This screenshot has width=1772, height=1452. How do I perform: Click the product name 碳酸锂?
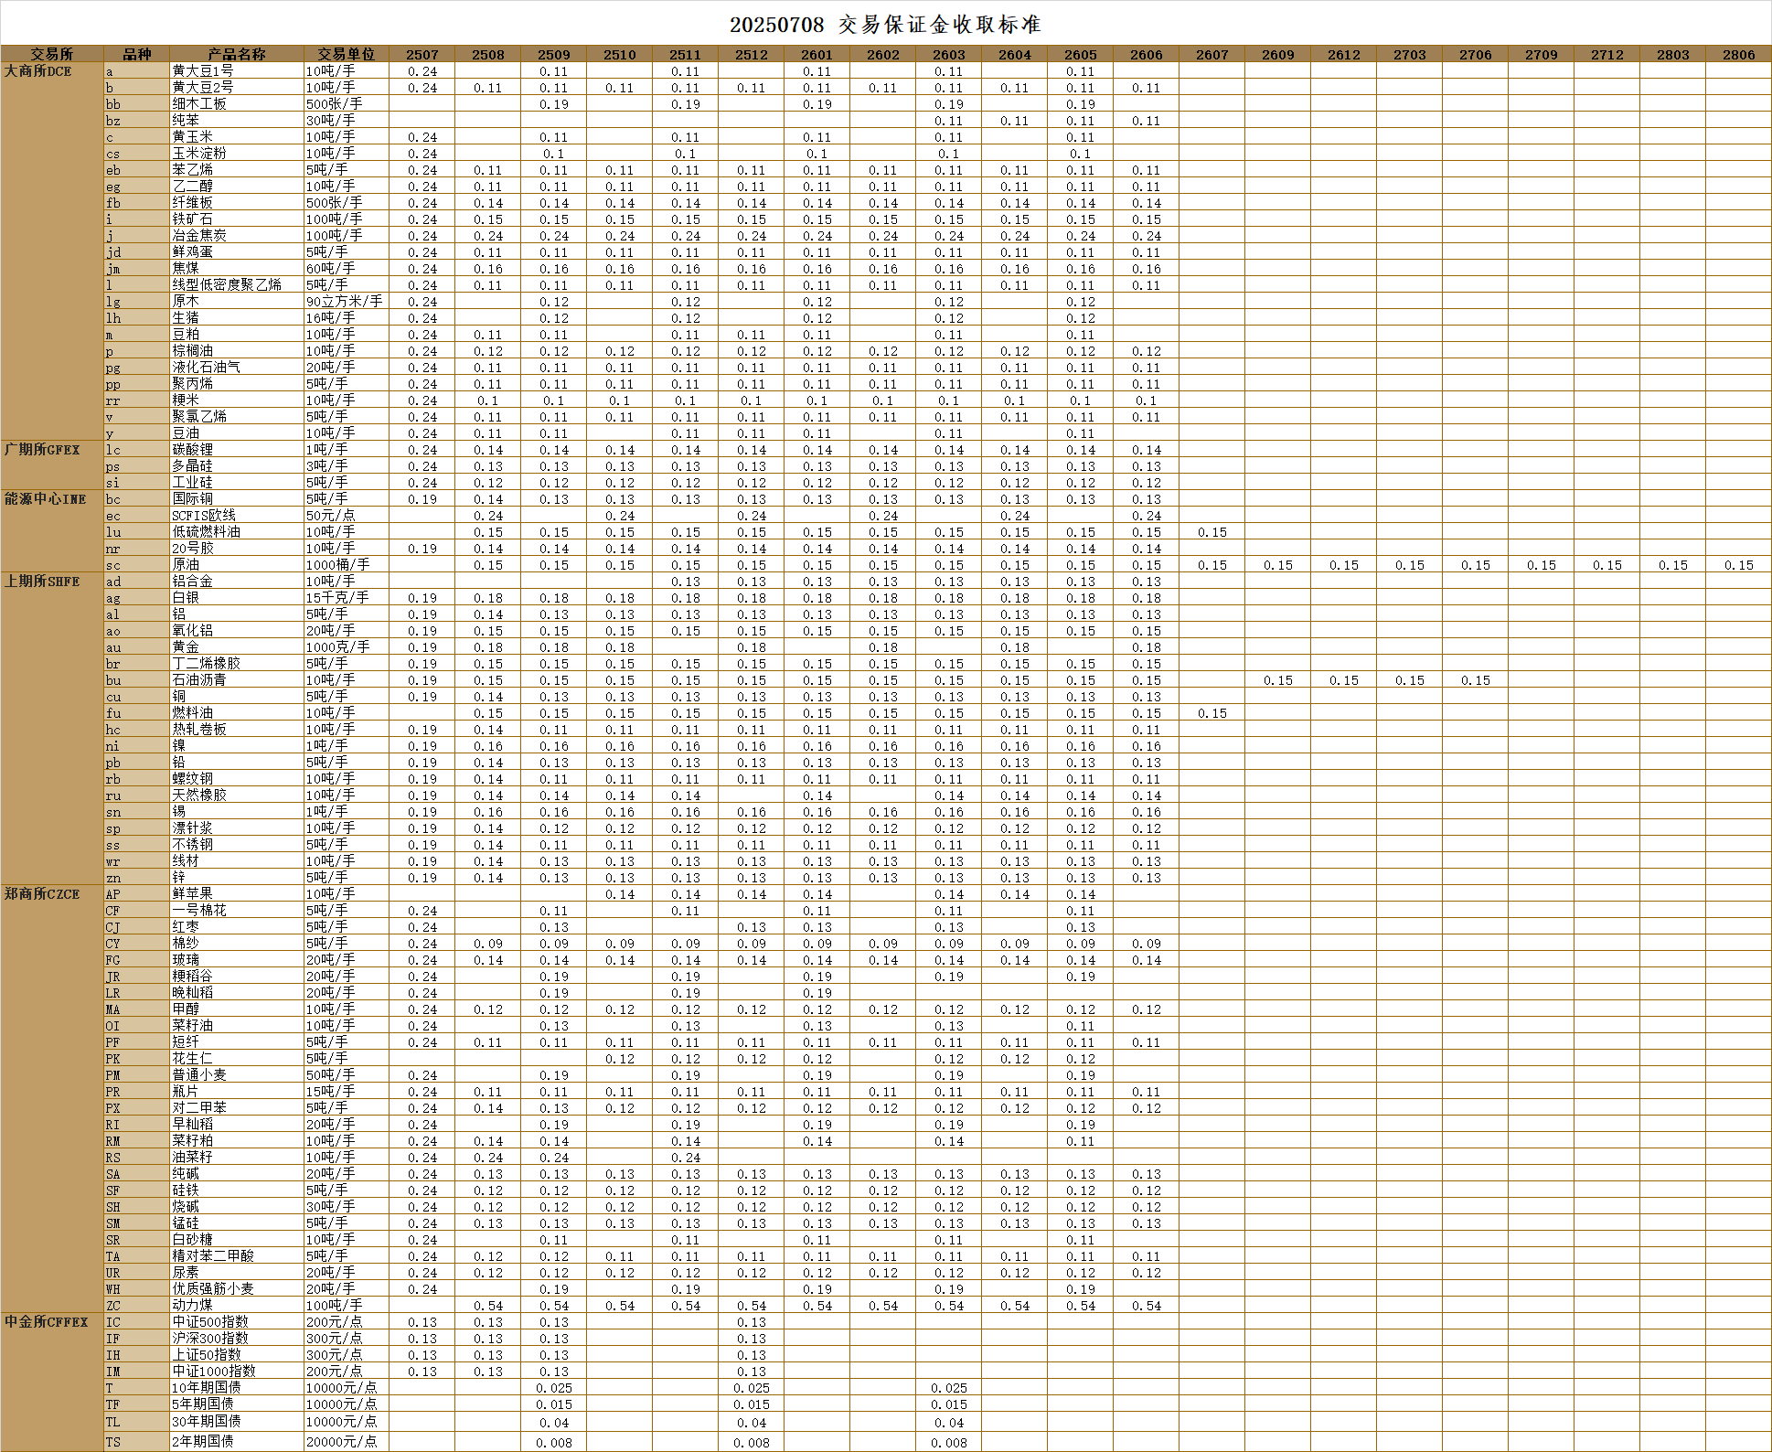tap(193, 450)
